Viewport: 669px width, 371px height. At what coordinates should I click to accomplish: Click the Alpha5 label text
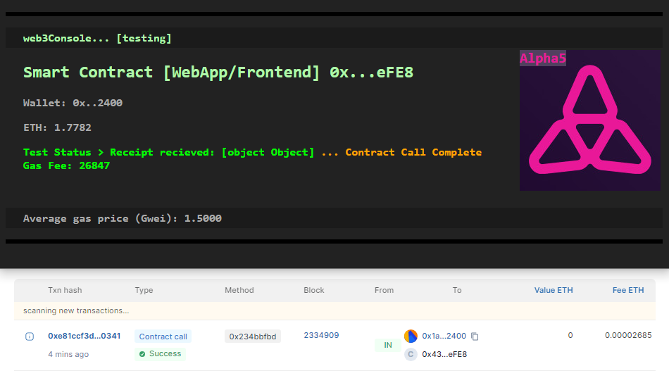(x=543, y=58)
